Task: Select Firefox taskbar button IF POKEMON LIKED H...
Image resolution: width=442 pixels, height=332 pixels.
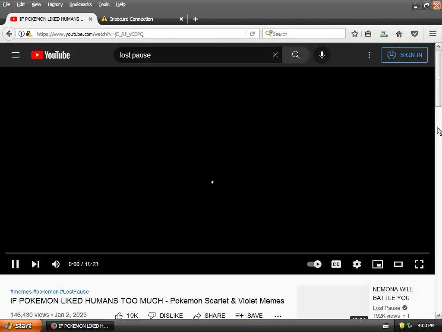Action: pyautogui.click(x=80, y=326)
